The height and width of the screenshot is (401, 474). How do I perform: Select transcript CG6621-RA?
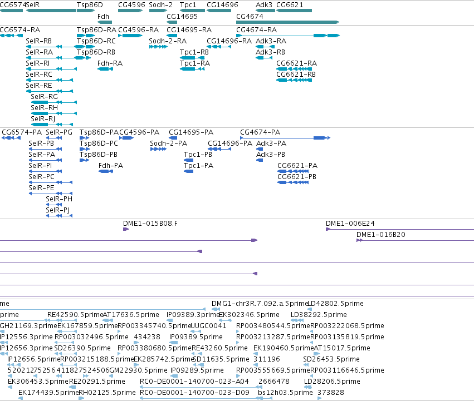pos(294,69)
